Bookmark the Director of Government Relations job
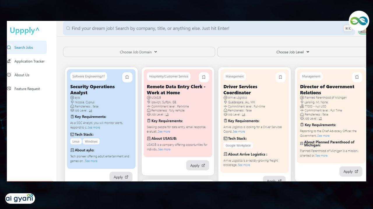Viewport: 373px width, 209px height. point(357,77)
